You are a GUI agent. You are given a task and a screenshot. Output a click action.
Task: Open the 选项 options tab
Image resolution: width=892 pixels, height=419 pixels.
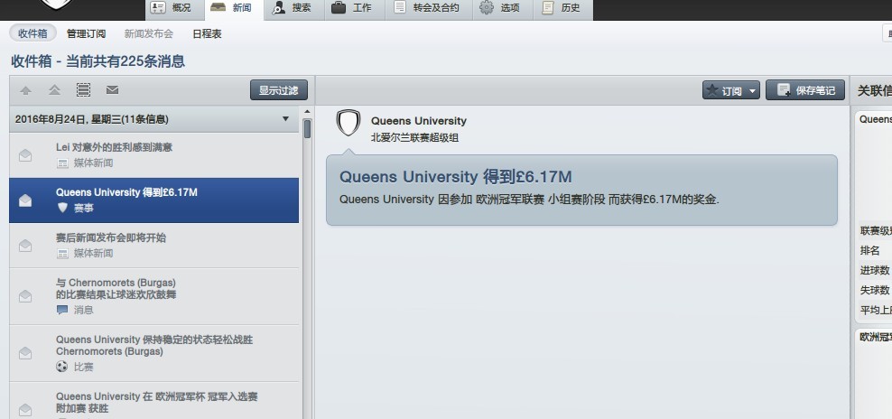click(x=499, y=8)
